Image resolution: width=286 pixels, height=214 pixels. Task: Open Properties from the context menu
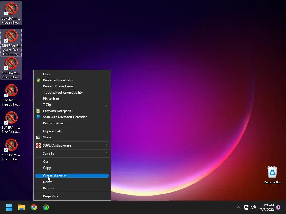[x=72, y=196]
